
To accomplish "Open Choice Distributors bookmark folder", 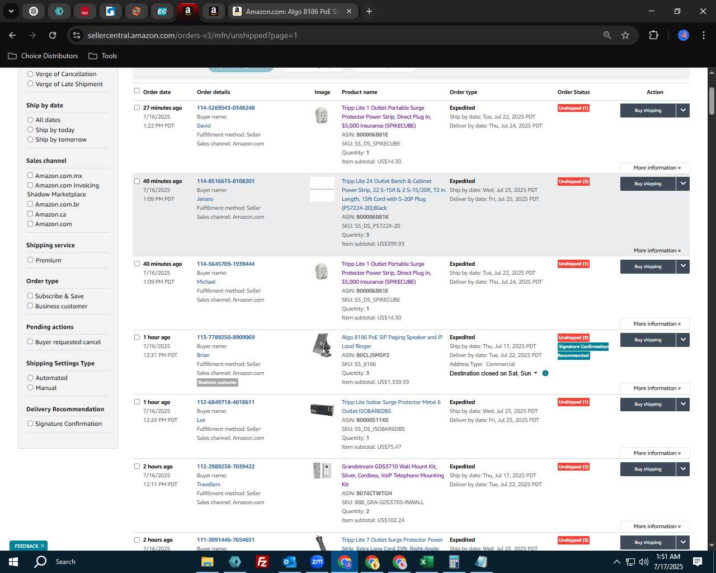I will [x=43, y=56].
